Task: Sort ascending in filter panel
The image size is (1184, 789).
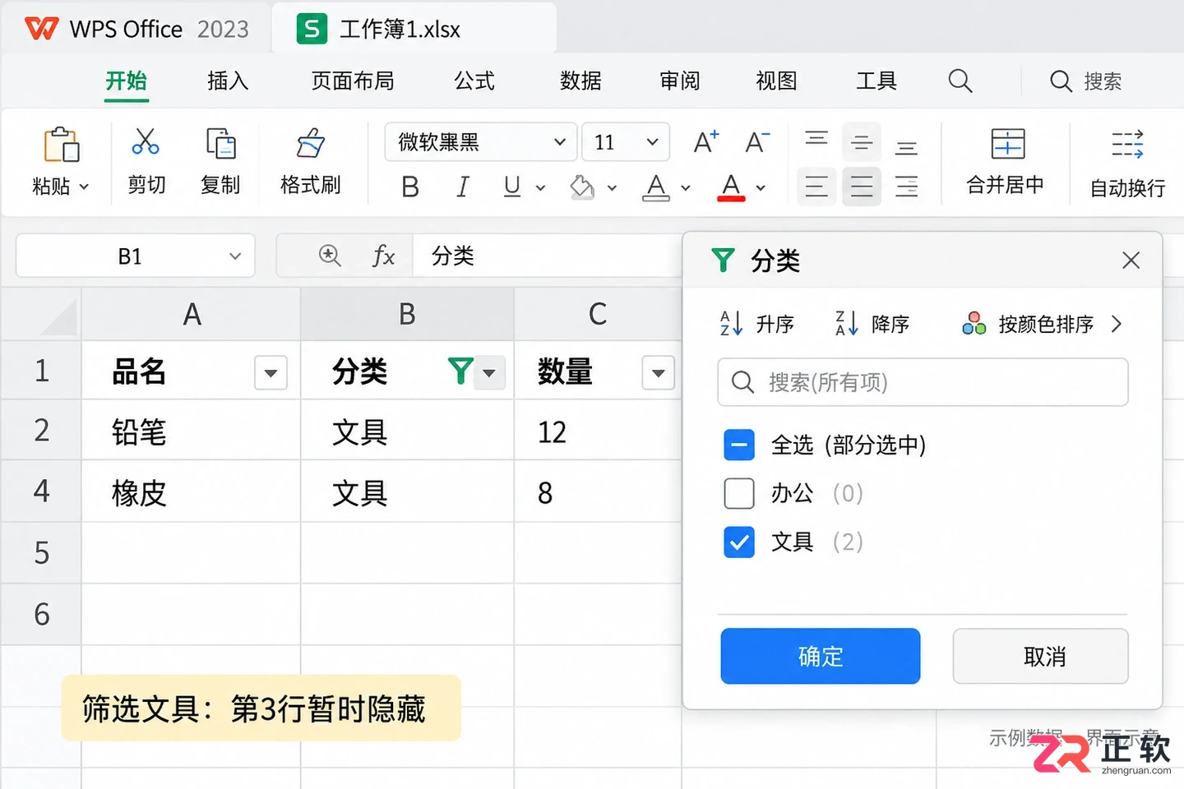Action: tap(756, 324)
